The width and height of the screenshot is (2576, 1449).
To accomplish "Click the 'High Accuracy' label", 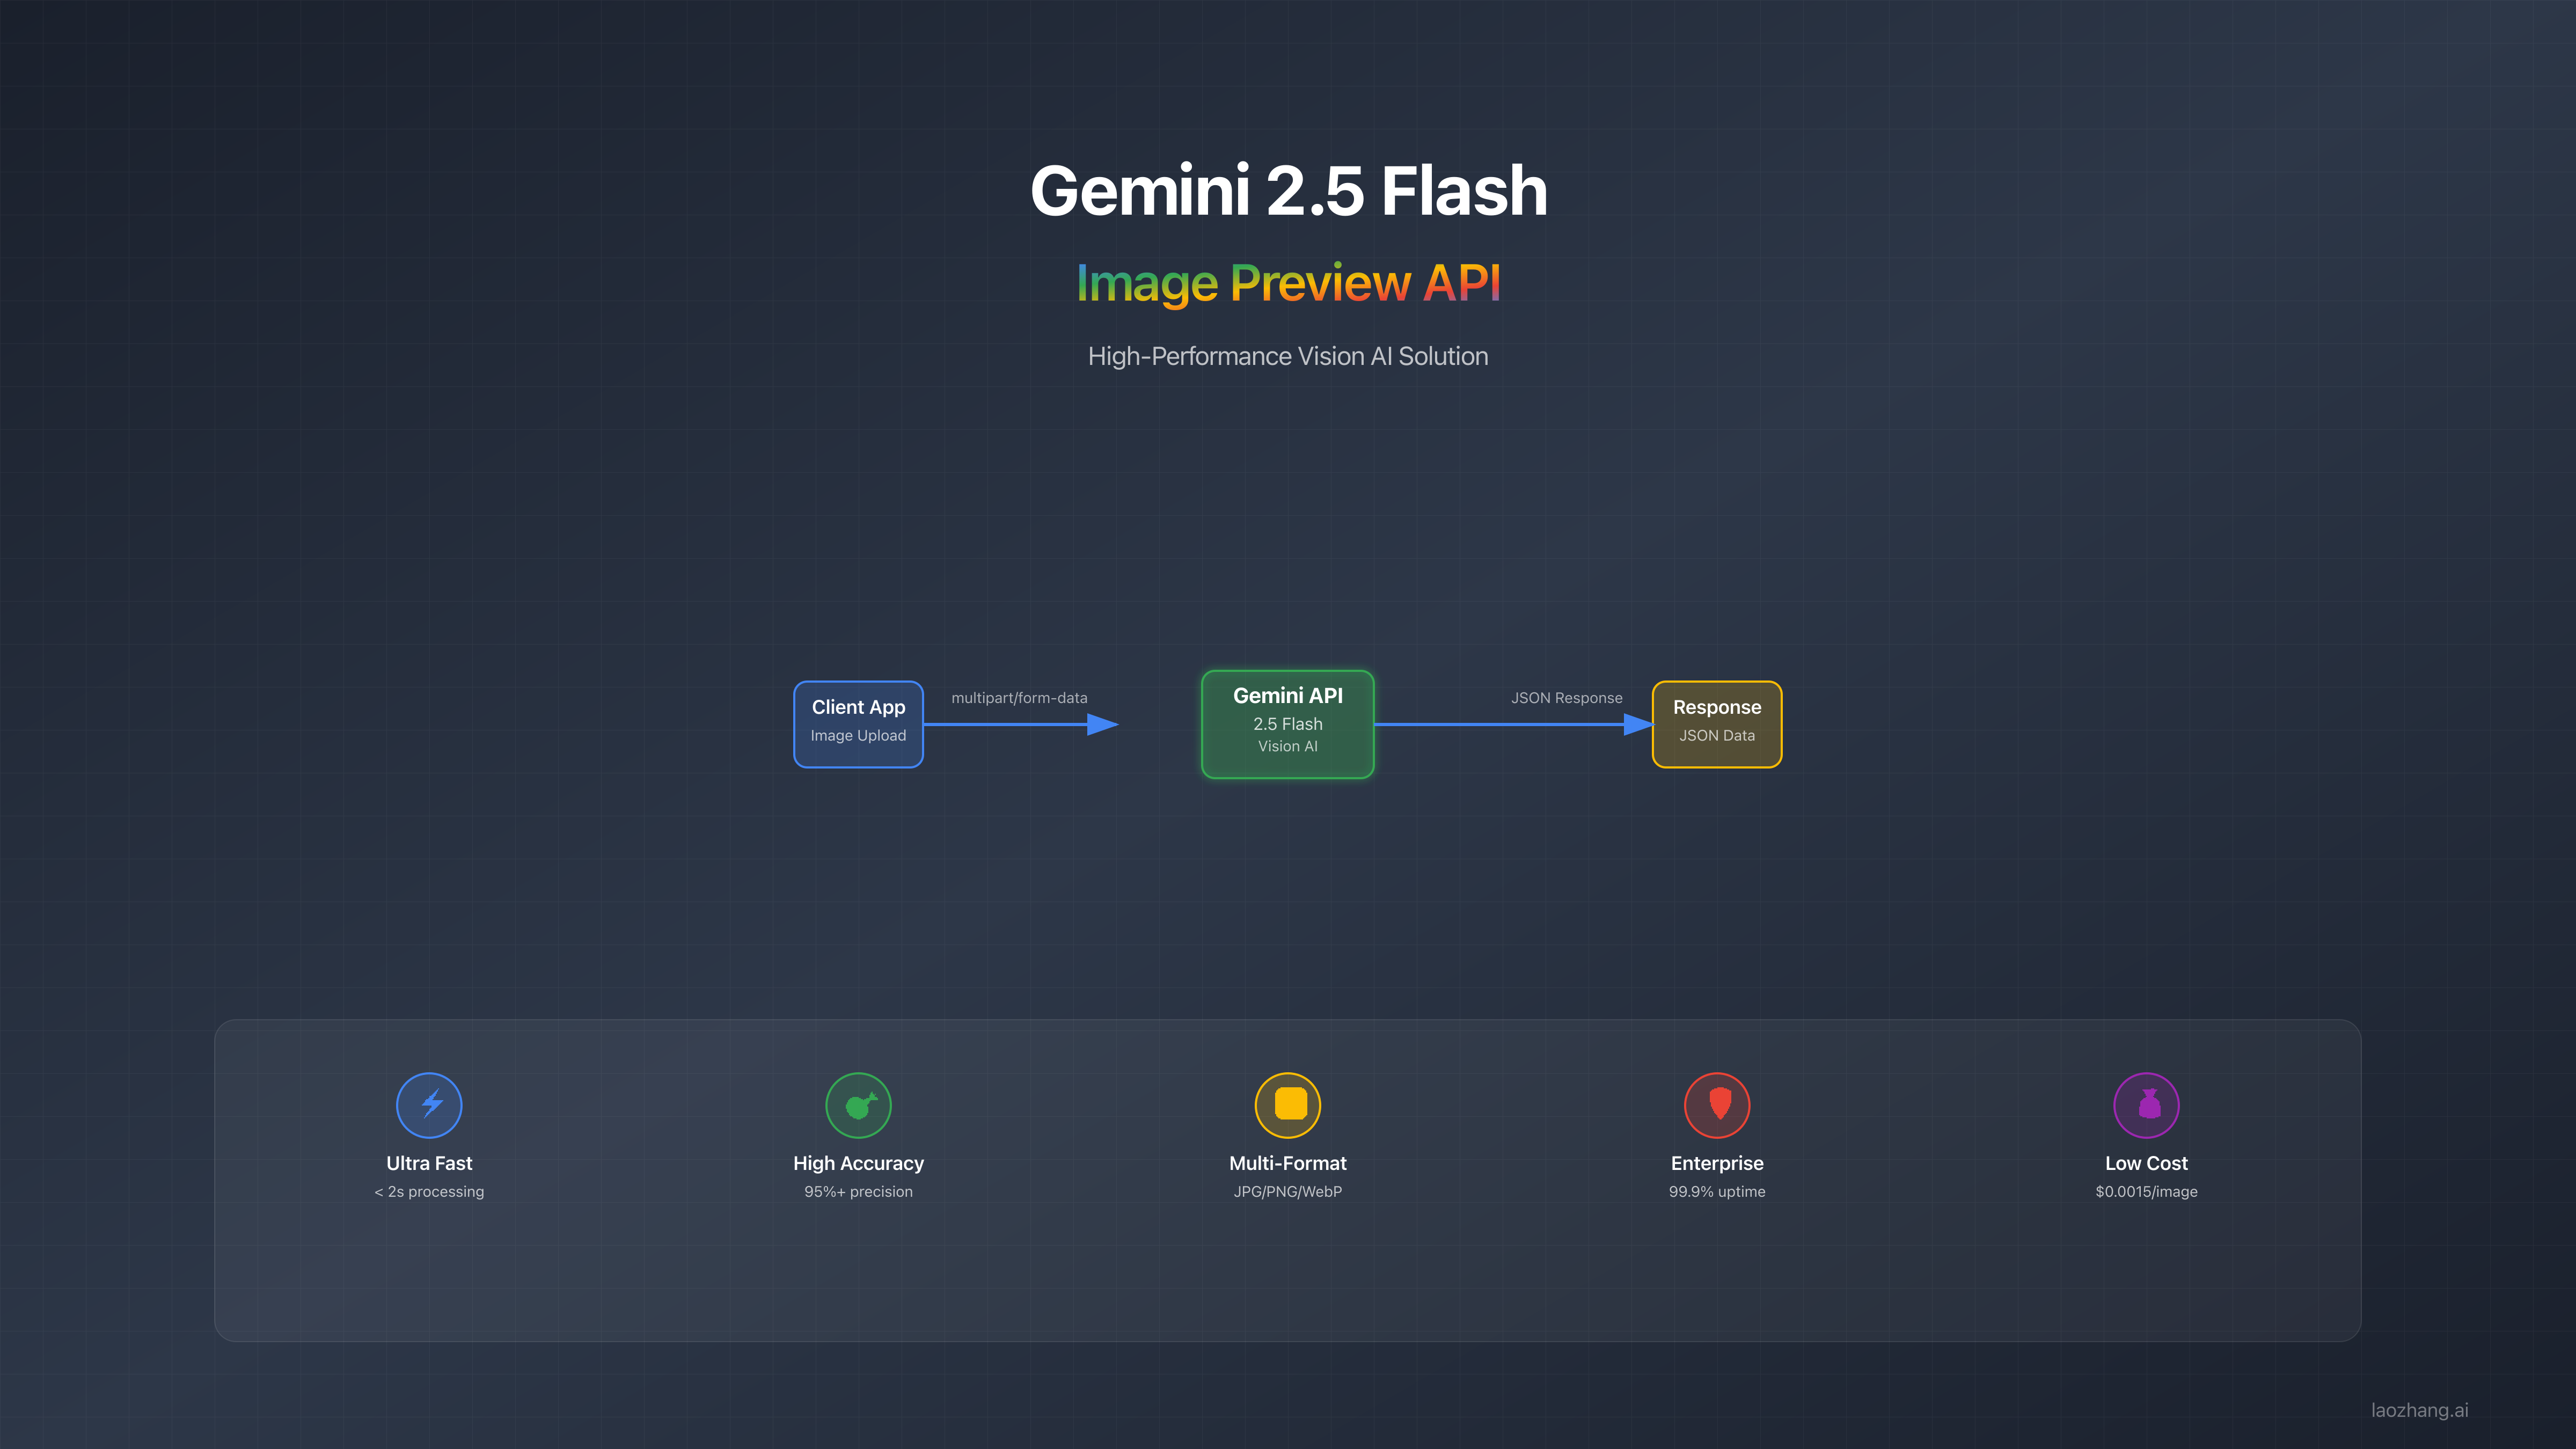I will coord(858,1163).
